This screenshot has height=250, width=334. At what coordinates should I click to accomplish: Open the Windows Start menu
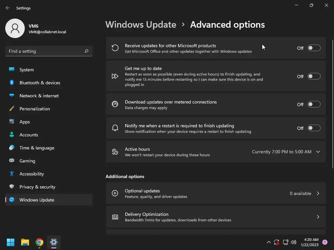pyautogui.click(x=10, y=242)
